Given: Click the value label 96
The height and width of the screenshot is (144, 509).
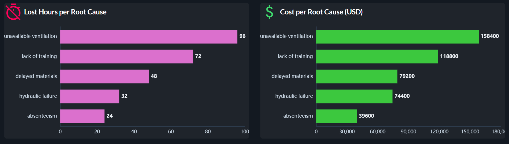Looking at the screenshot, I should tap(242, 36).
